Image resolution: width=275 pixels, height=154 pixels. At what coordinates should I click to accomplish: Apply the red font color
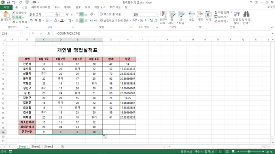click(62, 21)
